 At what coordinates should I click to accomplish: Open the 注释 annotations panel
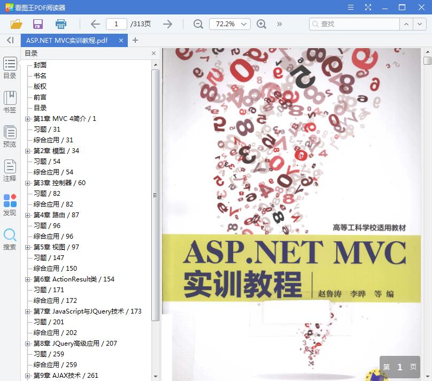[x=10, y=170]
